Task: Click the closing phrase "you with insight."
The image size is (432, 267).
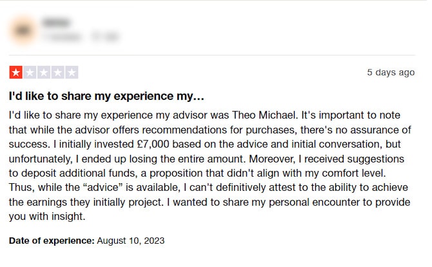Action: coord(47,217)
